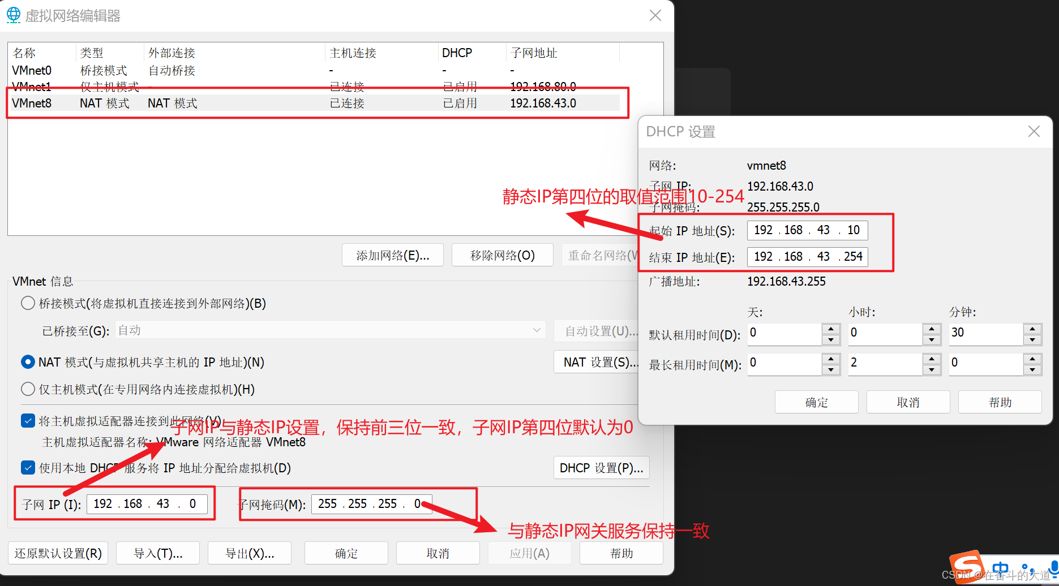Open the 已桥接至 dropdown

331,330
